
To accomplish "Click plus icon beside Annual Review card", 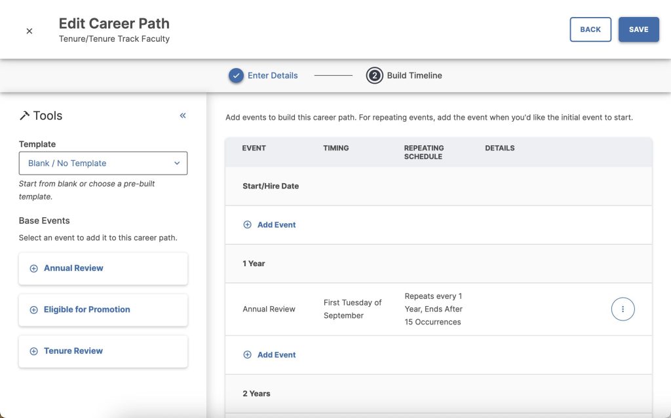I will [x=33, y=268].
